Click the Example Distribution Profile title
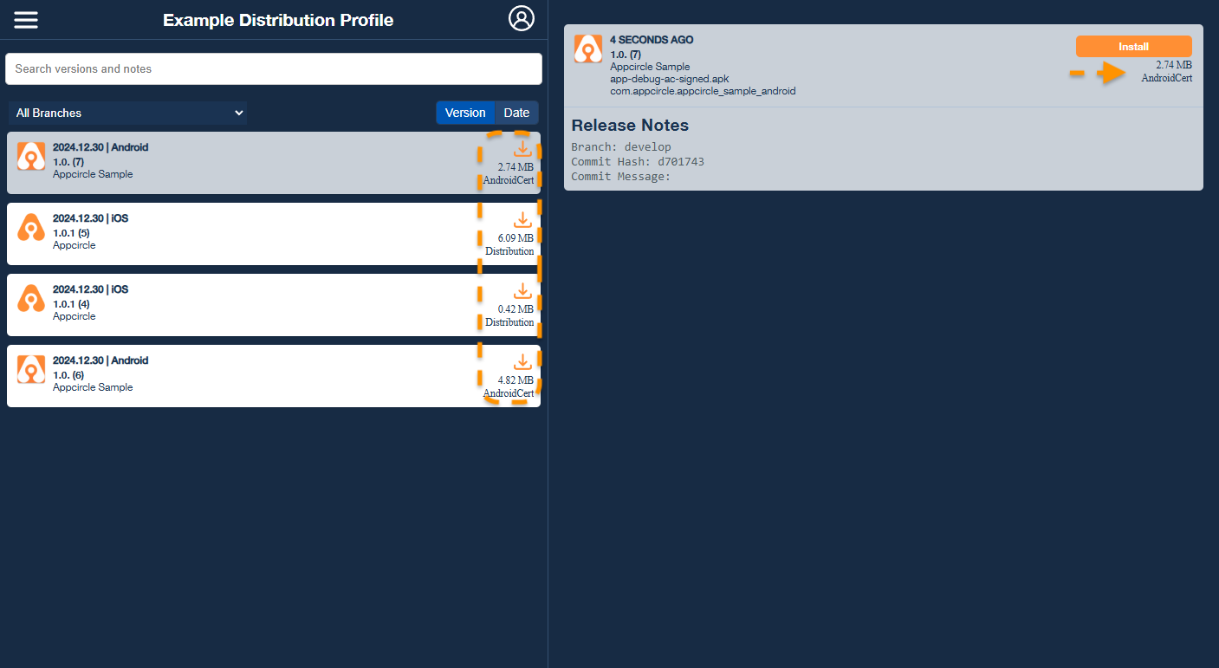This screenshot has height=668, width=1219. [x=278, y=20]
